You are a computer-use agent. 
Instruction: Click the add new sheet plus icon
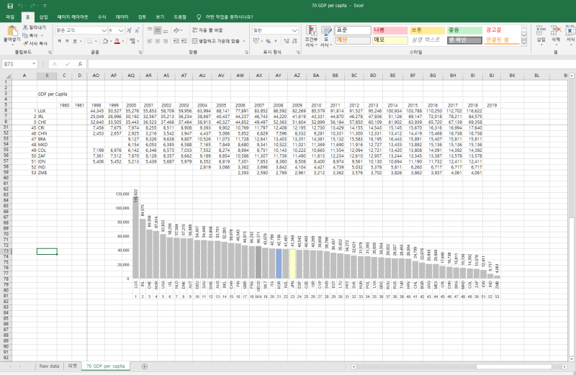(145, 366)
